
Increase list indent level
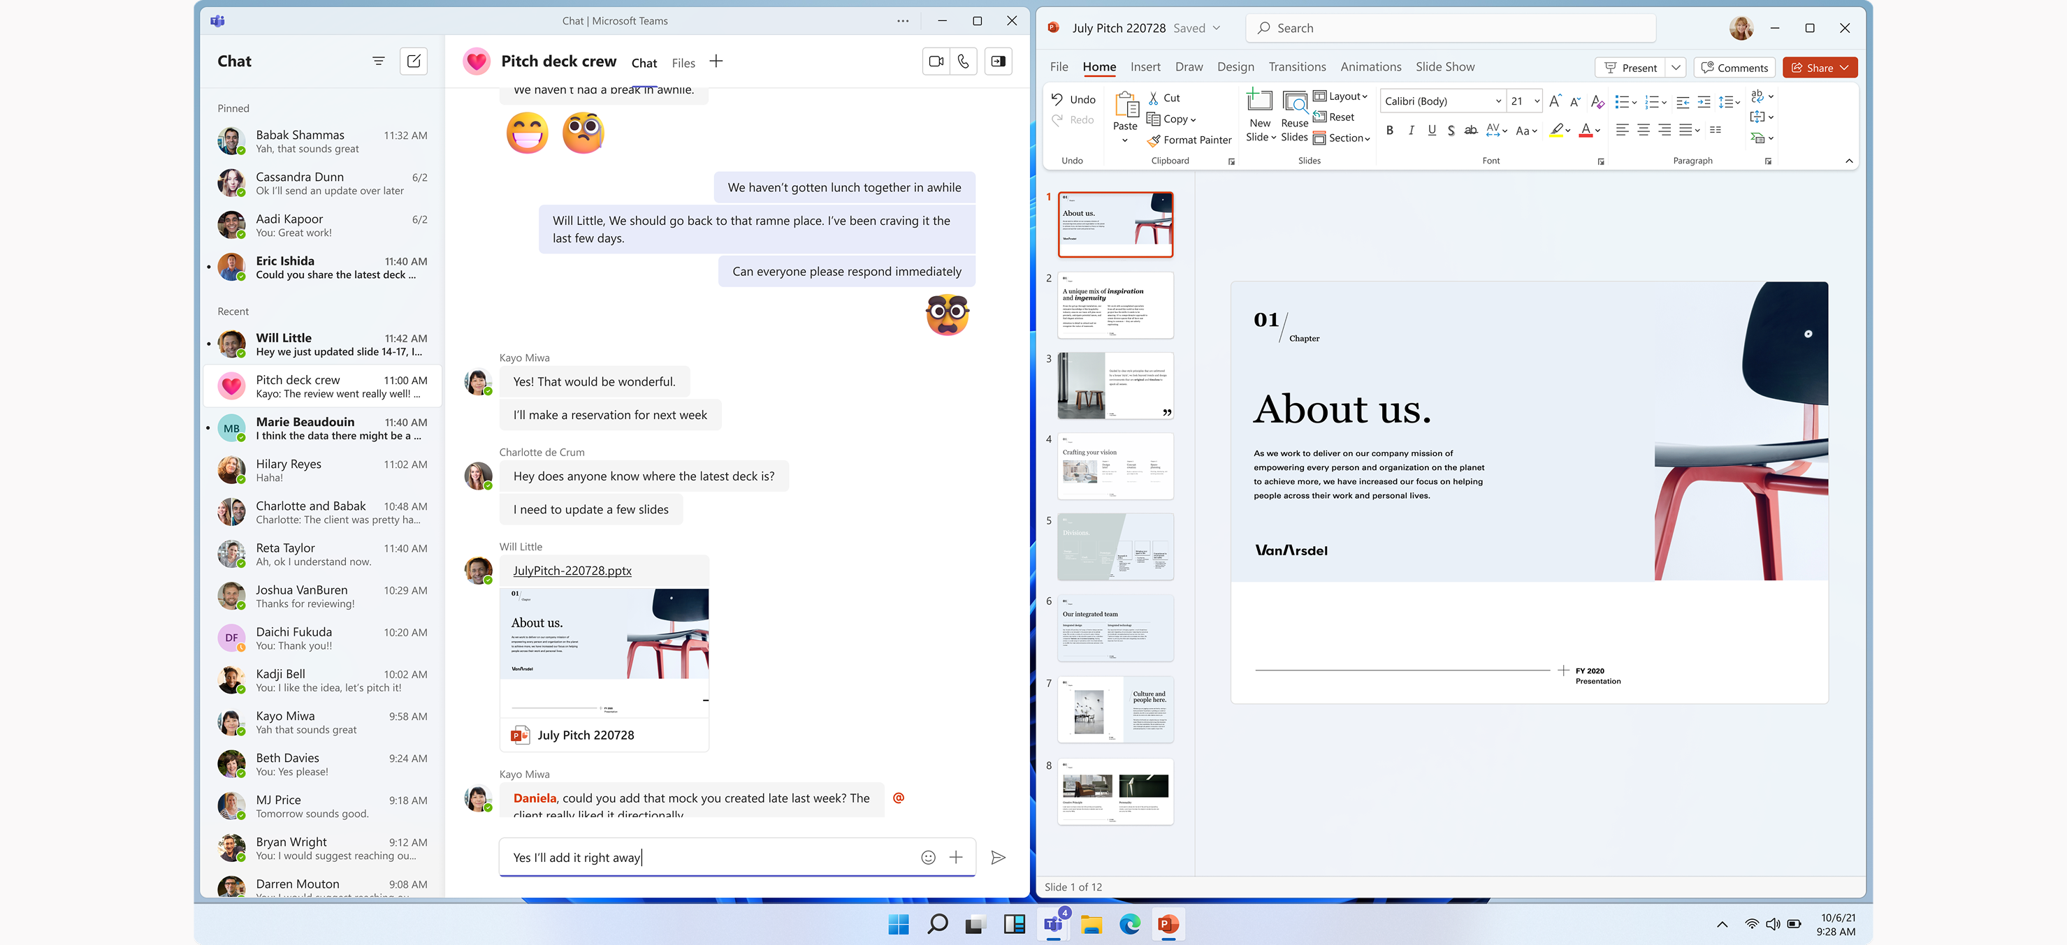click(x=1704, y=102)
